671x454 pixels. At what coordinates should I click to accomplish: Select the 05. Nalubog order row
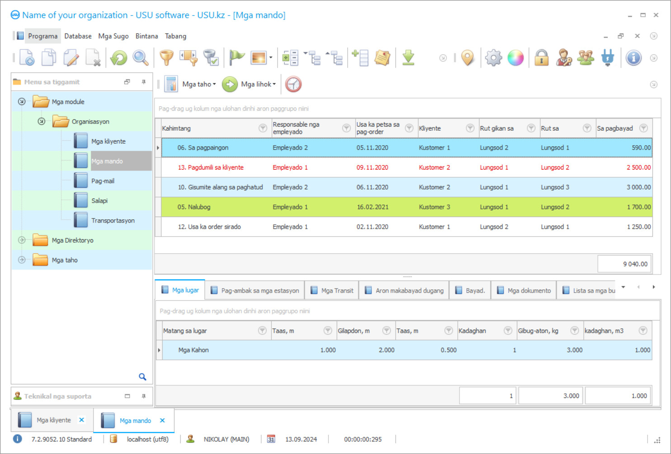[x=194, y=207]
